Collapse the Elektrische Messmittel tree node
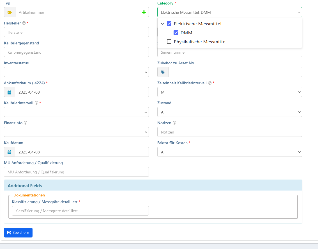Screen dimensions: 318x249 [x=162, y=24]
